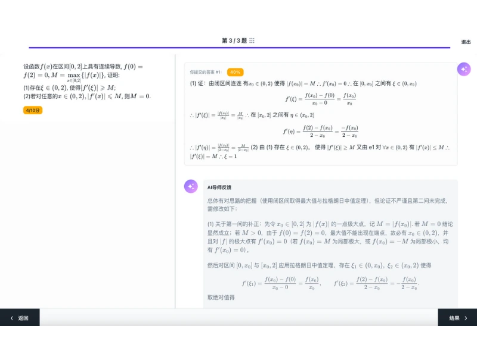Open the question list grid icon beside 第 3 / 3 题
The image size is (477, 357).
point(252,40)
